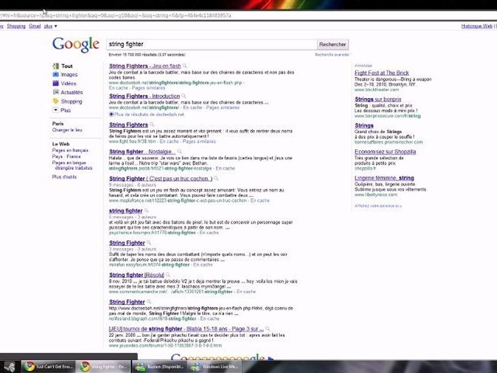Open Shopping in the top navigation bar
Image resolution: width=497 pixels, height=373 pixels.
pos(16,26)
